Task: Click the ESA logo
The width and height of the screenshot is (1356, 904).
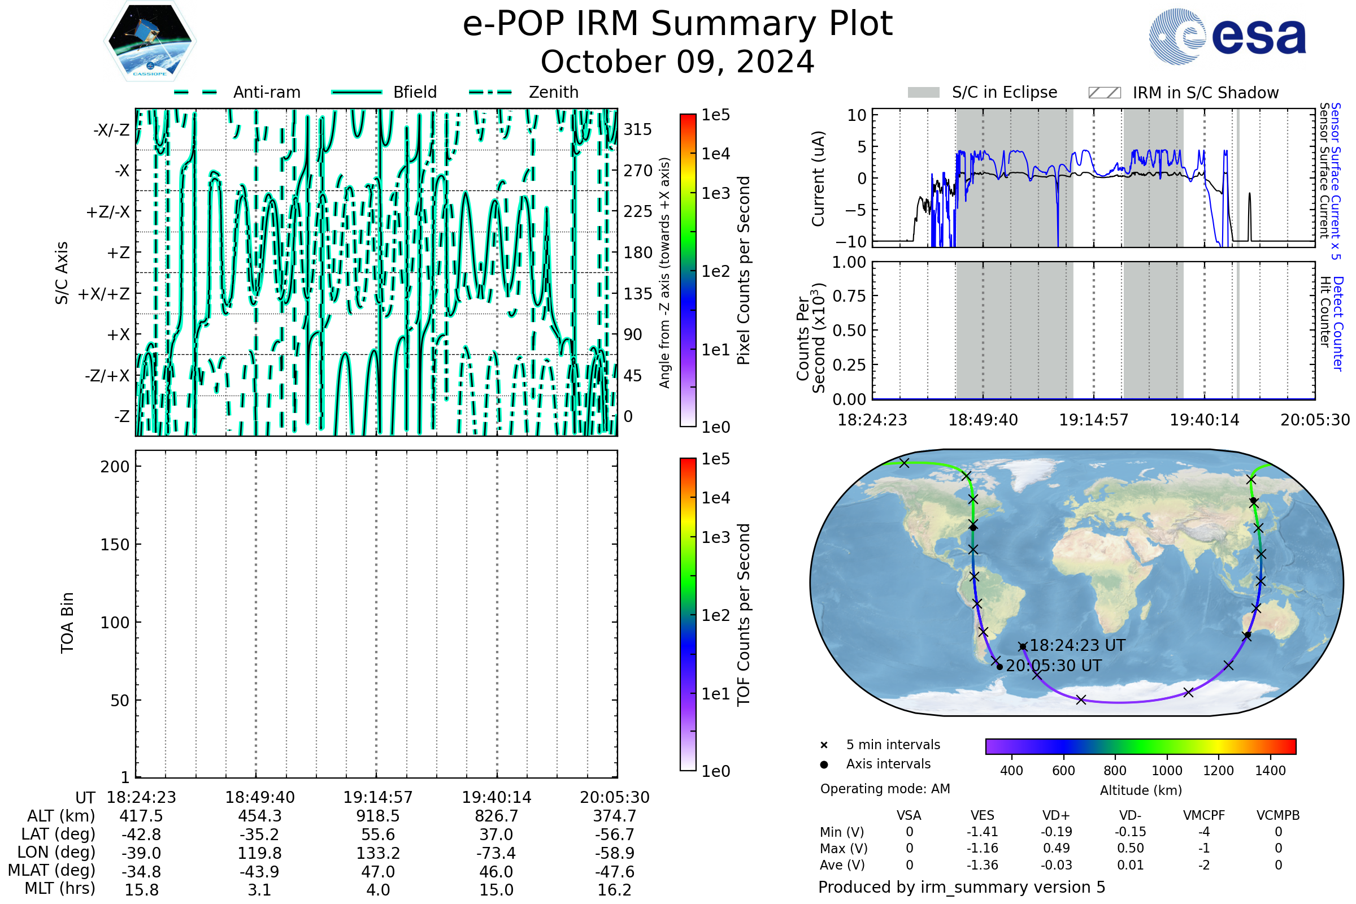Action: pos(1228,36)
